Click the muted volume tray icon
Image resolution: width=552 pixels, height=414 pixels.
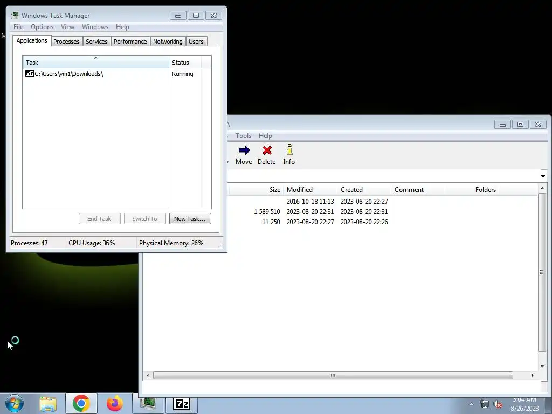498,404
